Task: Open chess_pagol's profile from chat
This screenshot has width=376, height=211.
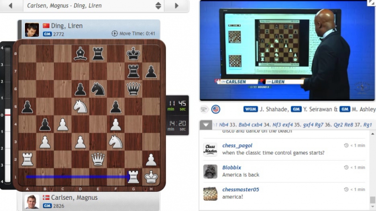Action: (x=237, y=145)
